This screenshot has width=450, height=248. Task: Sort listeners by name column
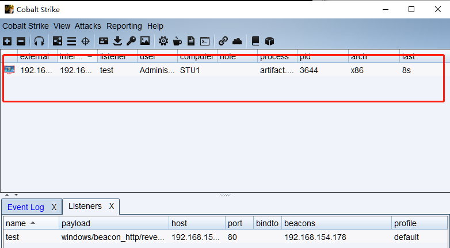pos(31,223)
